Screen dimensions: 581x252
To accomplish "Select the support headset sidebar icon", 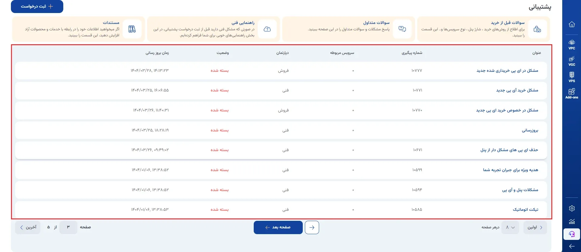I will point(572,234).
